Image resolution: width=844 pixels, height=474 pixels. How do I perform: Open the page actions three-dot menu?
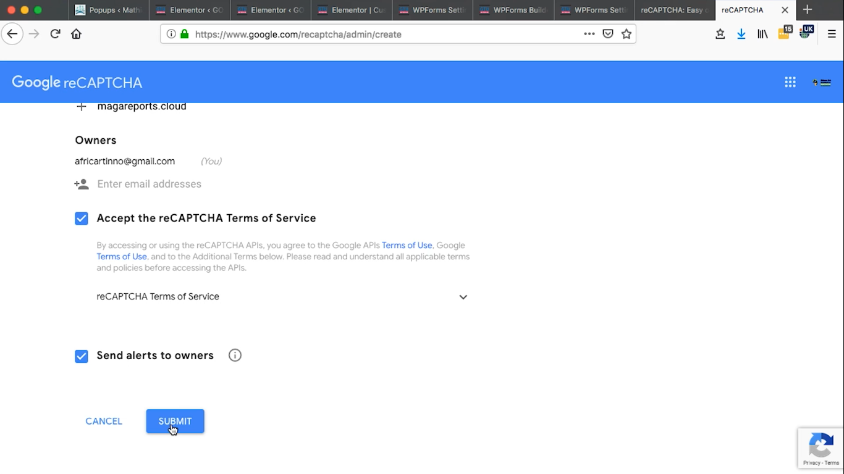[589, 34]
